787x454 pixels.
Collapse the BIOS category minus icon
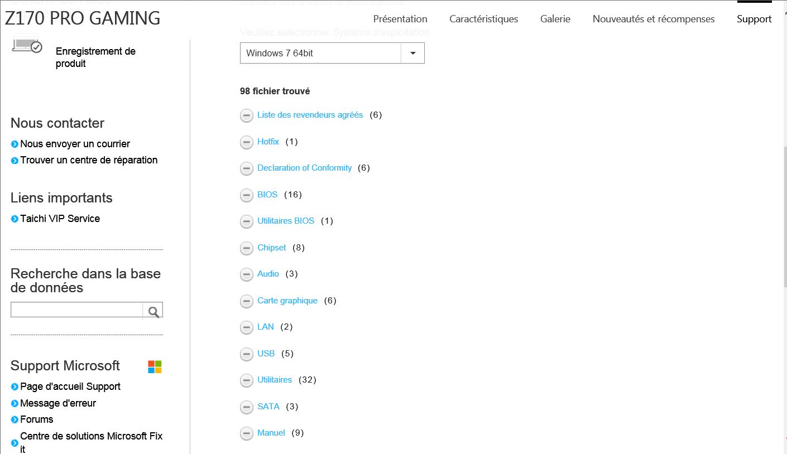247,195
